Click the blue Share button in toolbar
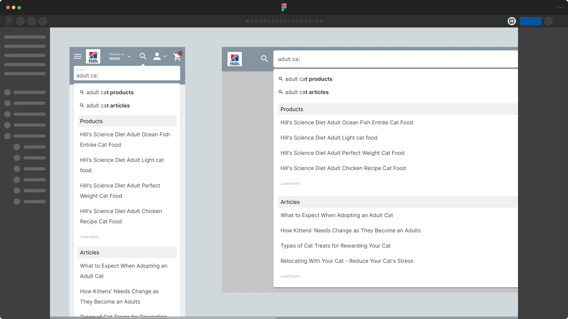Image resolution: width=568 pixels, height=319 pixels. (x=530, y=21)
